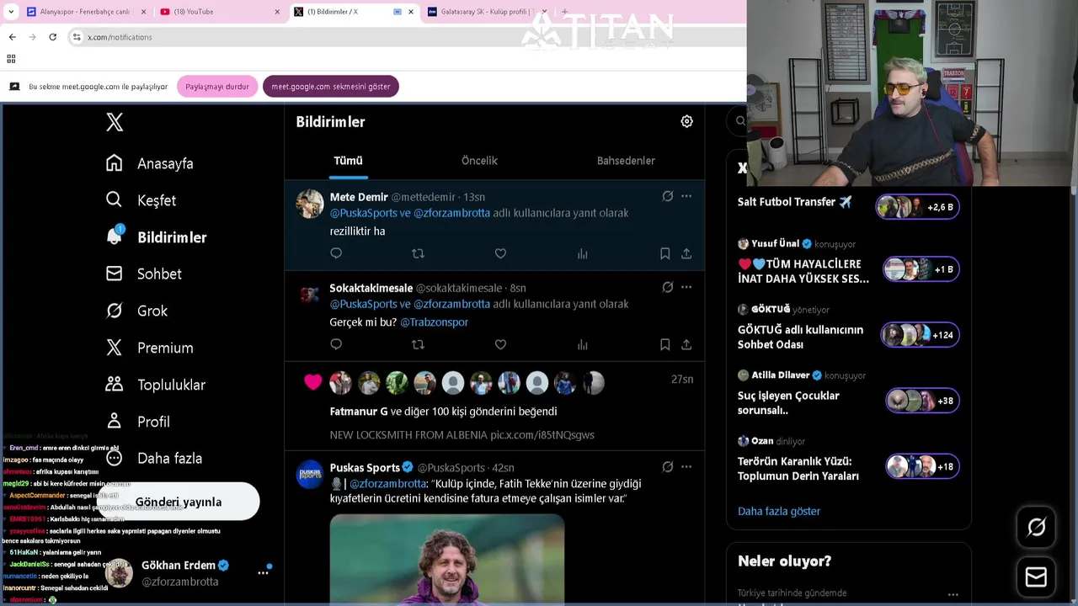This screenshot has height=606, width=1078.
Task: Ask Grok about Puskas Sports tweet
Action: click(x=667, y=467)
